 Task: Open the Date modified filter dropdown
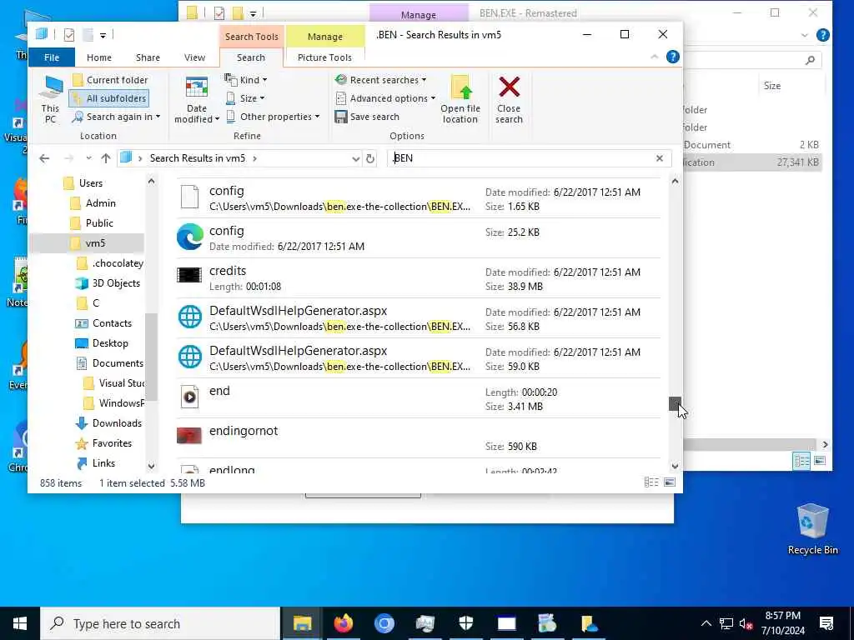[196, 100]
